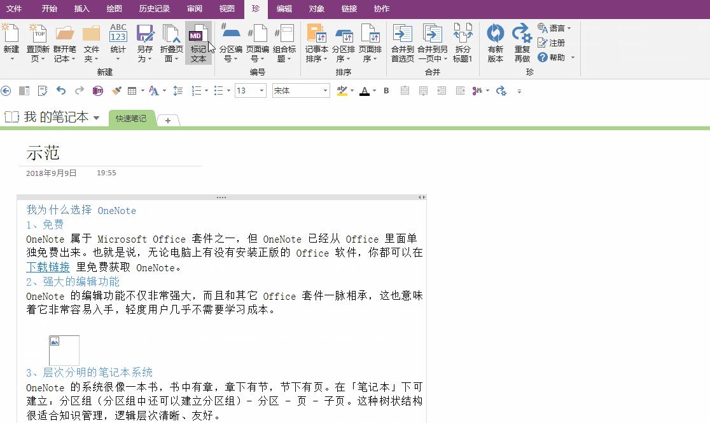Click the note container top handle
This screenshot has height=423, width=710.
221,198
